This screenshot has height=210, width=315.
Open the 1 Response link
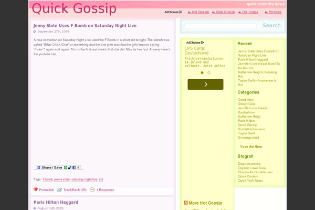tap(105, 190)
